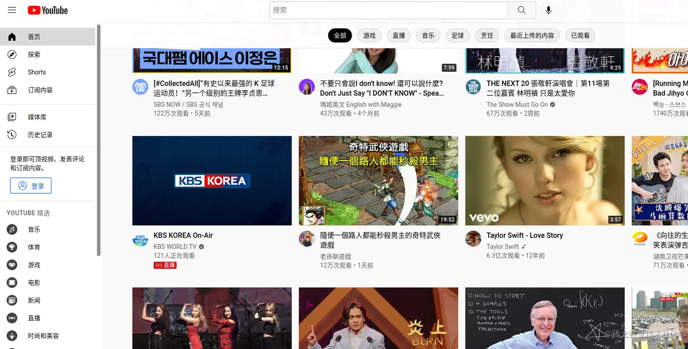
Task: Click the library icon
Action: pos(12,117)
